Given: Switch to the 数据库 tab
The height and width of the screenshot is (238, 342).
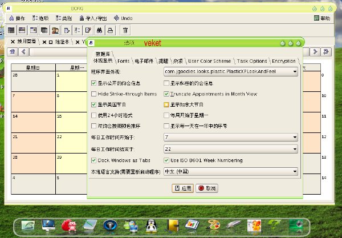Looking at the screenshot, I should coord(103,54).
